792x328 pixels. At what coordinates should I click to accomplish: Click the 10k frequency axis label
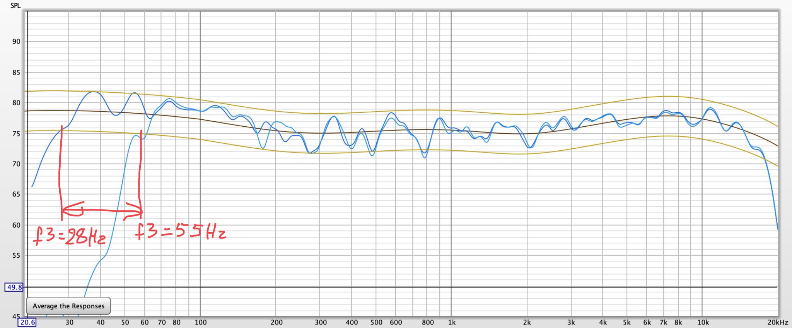[x=703, y=322]
